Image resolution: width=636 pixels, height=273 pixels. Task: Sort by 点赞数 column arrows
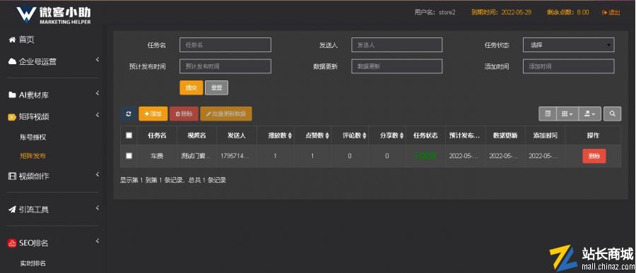pyautogui.click(x=327, y=135)
